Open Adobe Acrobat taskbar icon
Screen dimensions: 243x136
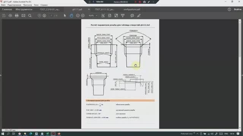pos(53,134)
